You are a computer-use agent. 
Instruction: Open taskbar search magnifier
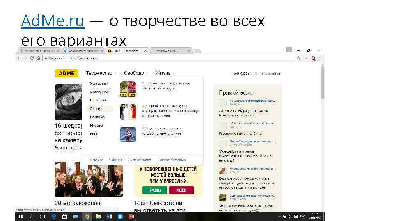[x=32, y=216]
